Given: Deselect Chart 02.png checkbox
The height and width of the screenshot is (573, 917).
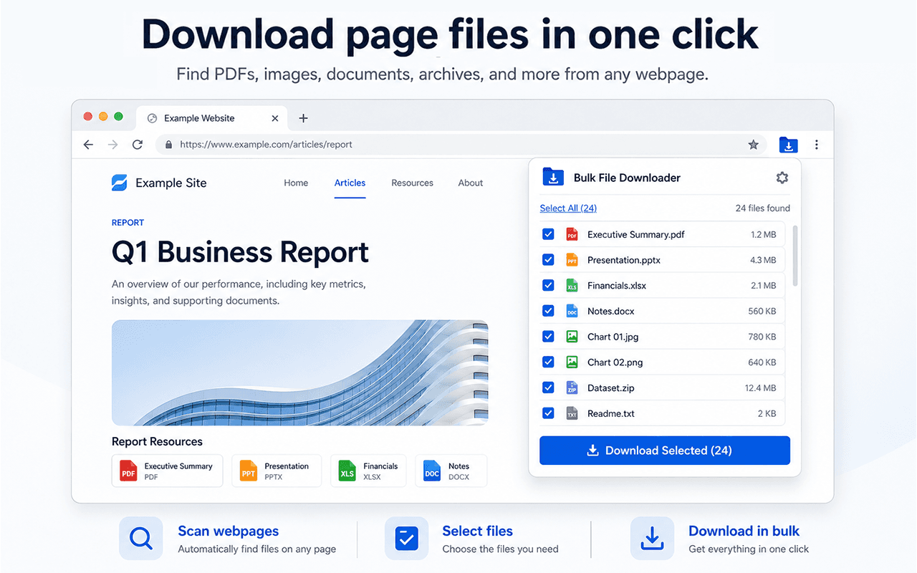Looking at the screenshot, I should click(x=548, y=362).
